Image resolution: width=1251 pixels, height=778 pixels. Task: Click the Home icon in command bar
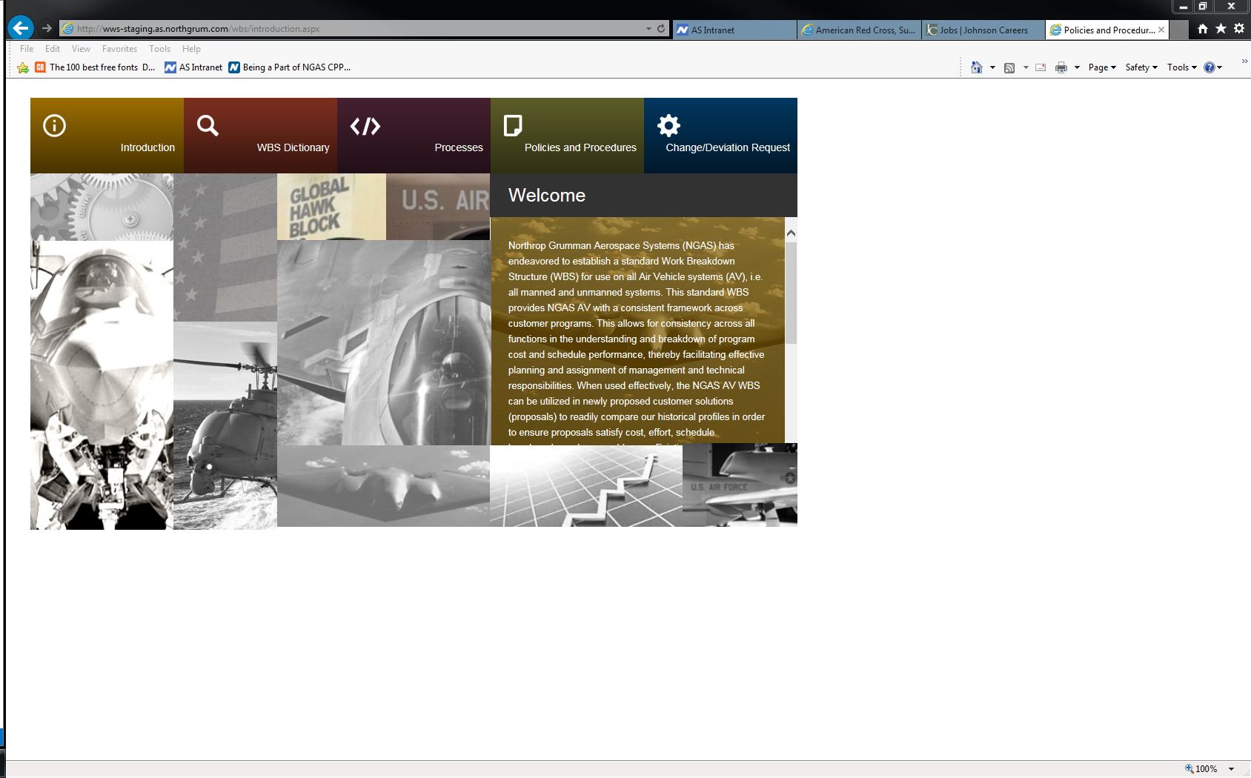pyautogui.click(x=976, y=67)
